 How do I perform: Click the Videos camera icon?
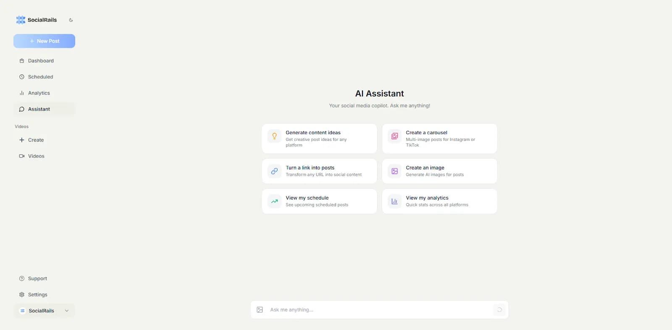(21, 156)
